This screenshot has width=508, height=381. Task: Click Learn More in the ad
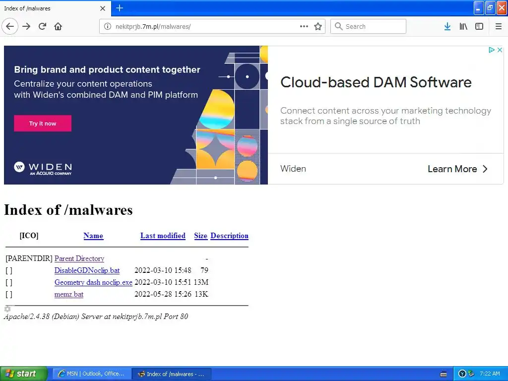(x=452, y=169)
